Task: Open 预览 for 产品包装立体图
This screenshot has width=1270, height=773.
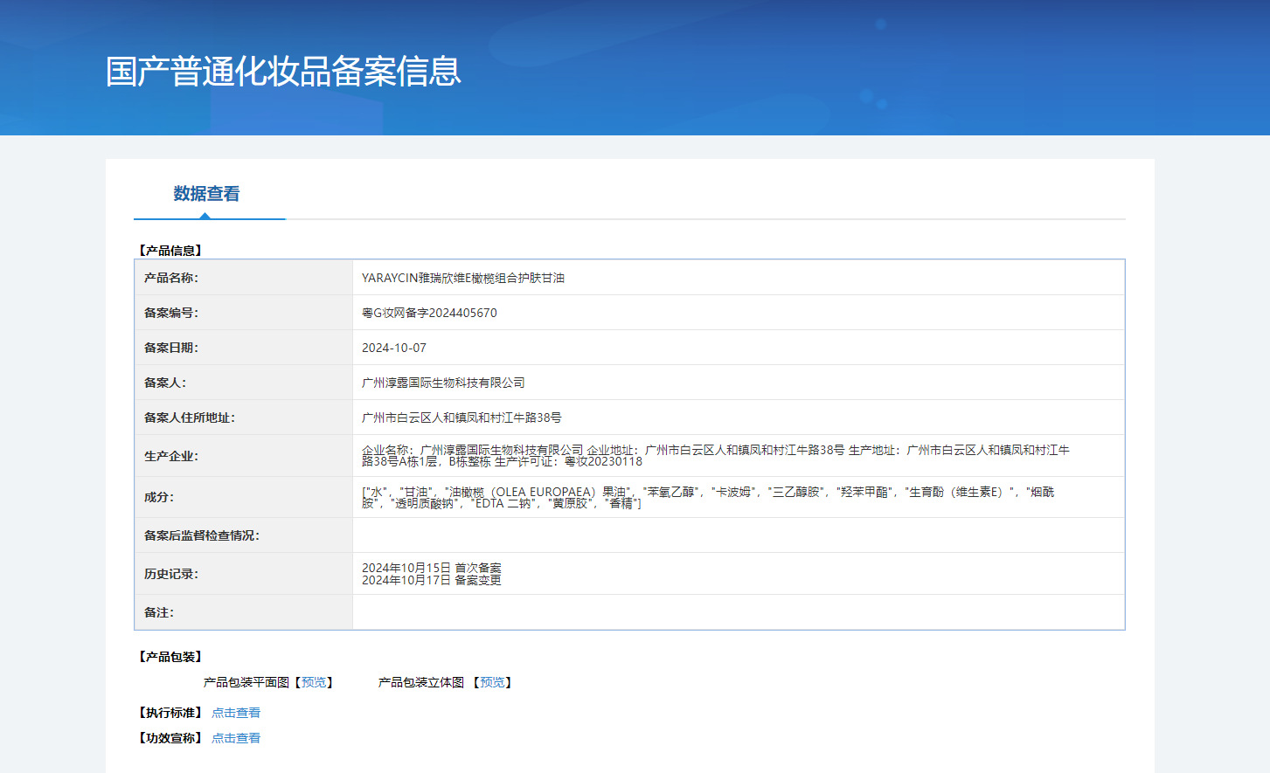Action: [492, 682]
